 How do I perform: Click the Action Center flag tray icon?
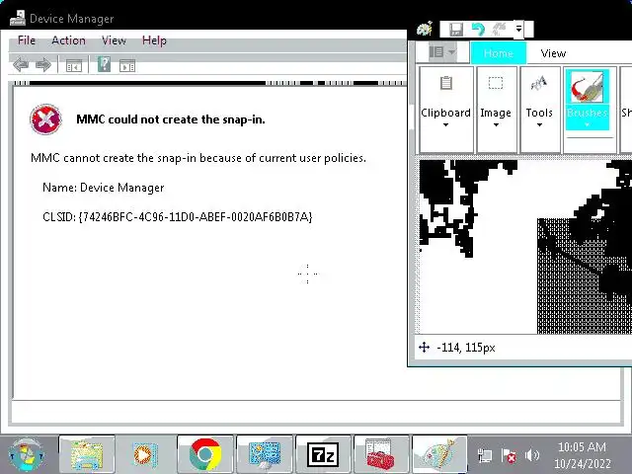pos(509,455)
